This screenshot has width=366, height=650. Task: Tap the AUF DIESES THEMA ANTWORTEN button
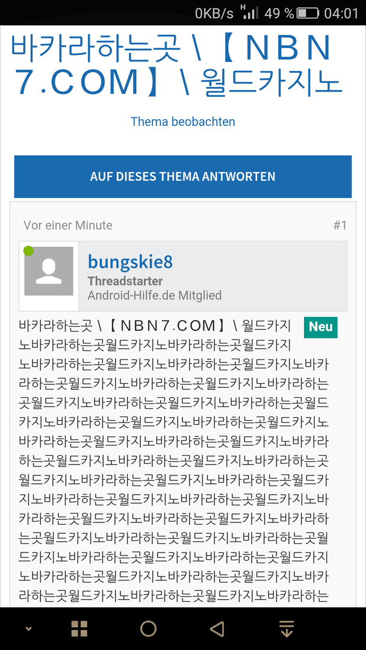click(x=183, y=176)
